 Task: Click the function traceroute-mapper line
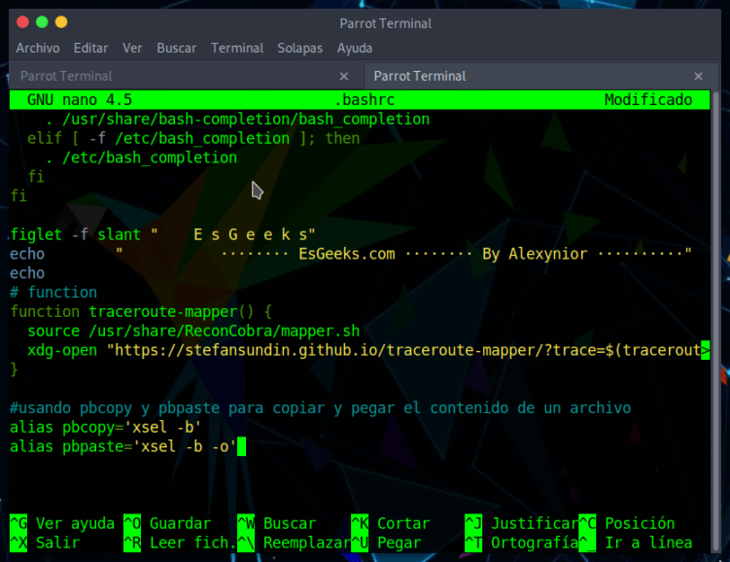click(x=142, y=311)
